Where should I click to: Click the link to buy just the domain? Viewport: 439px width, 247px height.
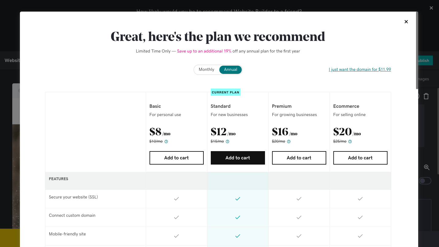click(x=360, y=70)
